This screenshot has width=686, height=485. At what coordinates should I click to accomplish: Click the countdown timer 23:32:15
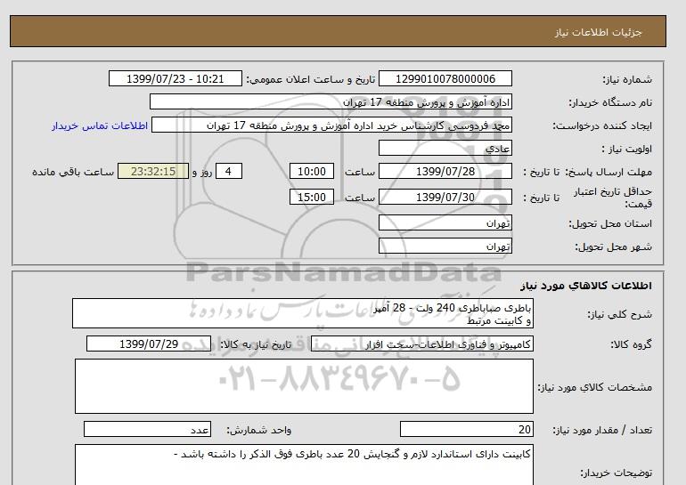click(x=153, y=171)
